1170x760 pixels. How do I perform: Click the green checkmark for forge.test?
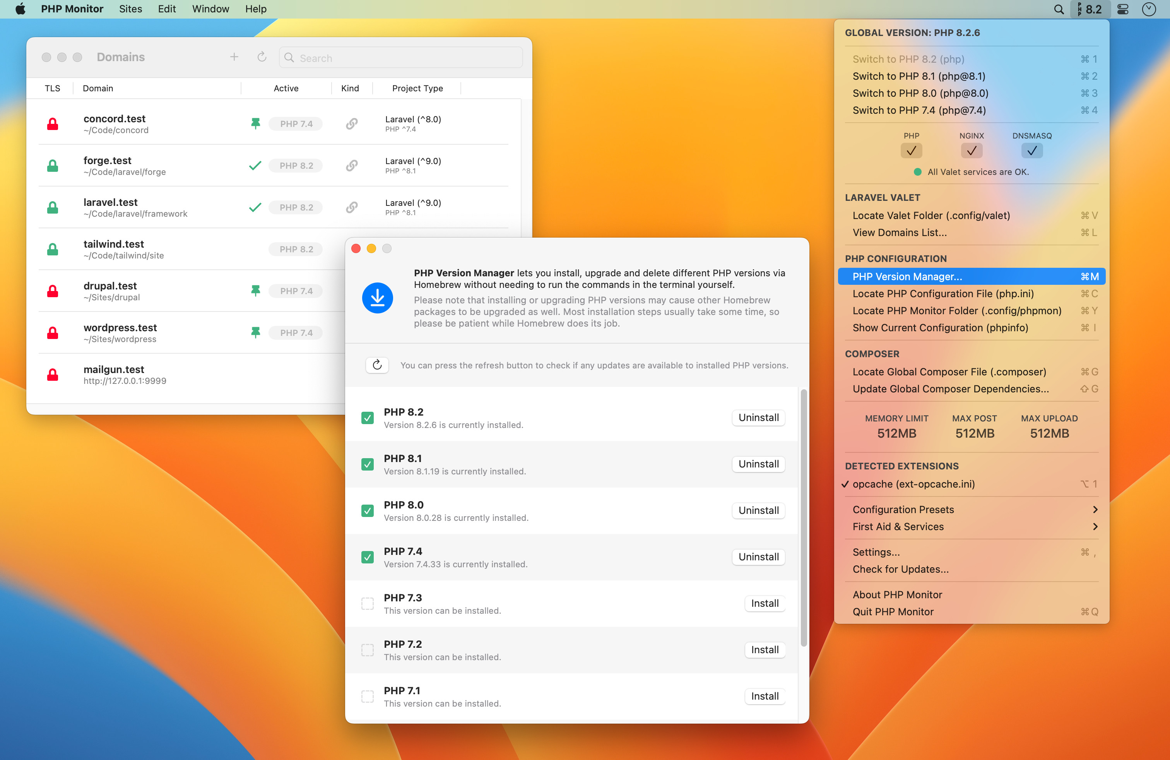tap(255, 165)
